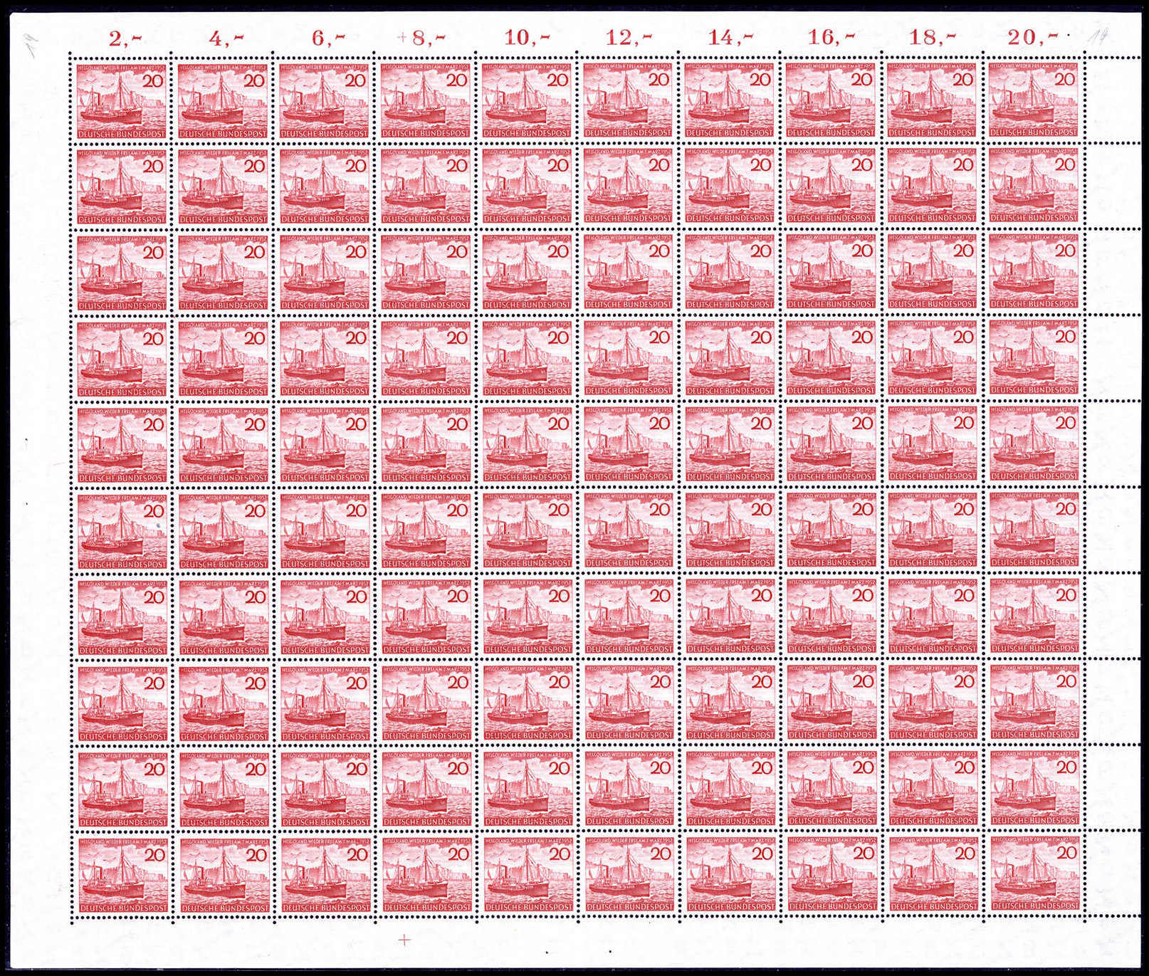Click the top-right corner stamp under '20,-'

1034,99
